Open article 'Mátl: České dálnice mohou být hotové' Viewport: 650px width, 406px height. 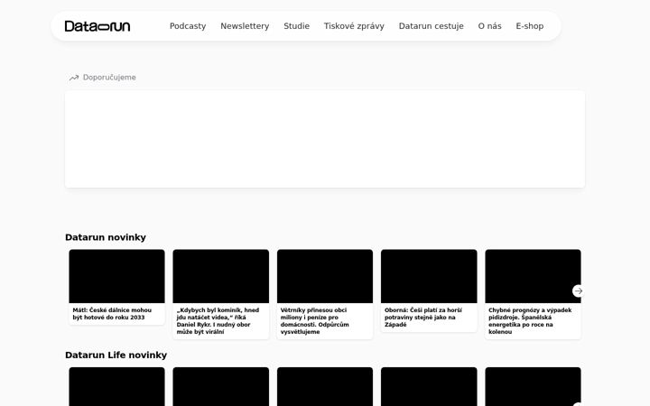tap(112, 314)
